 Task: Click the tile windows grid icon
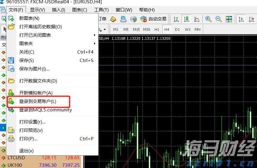tap(229, 19)
